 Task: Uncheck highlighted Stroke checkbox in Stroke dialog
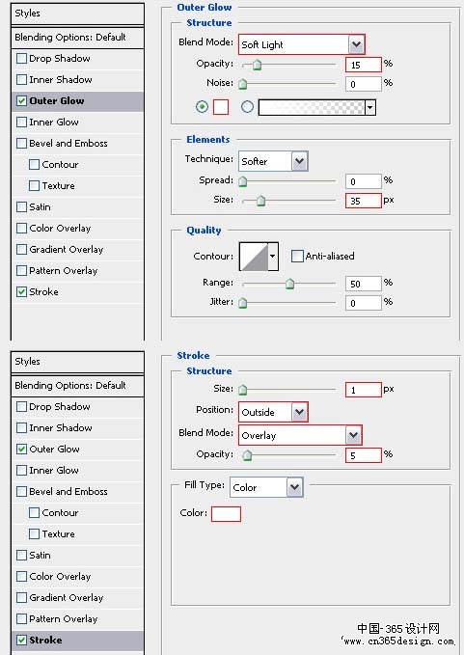point(22,640)
